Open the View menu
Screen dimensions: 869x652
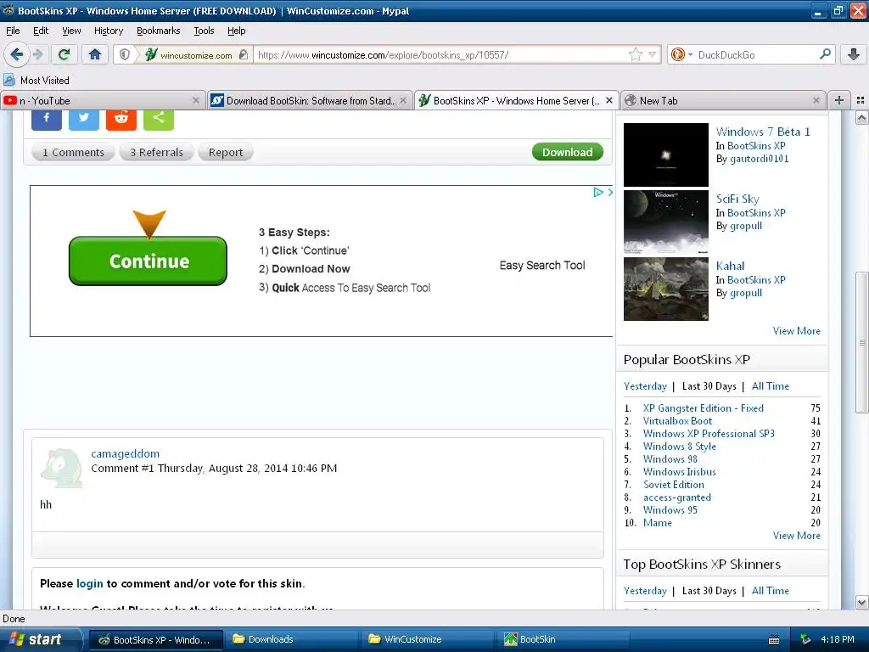click(x=71, y=31)
